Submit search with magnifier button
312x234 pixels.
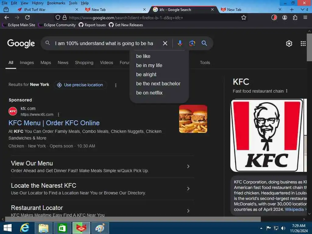(x=204, y=43)
